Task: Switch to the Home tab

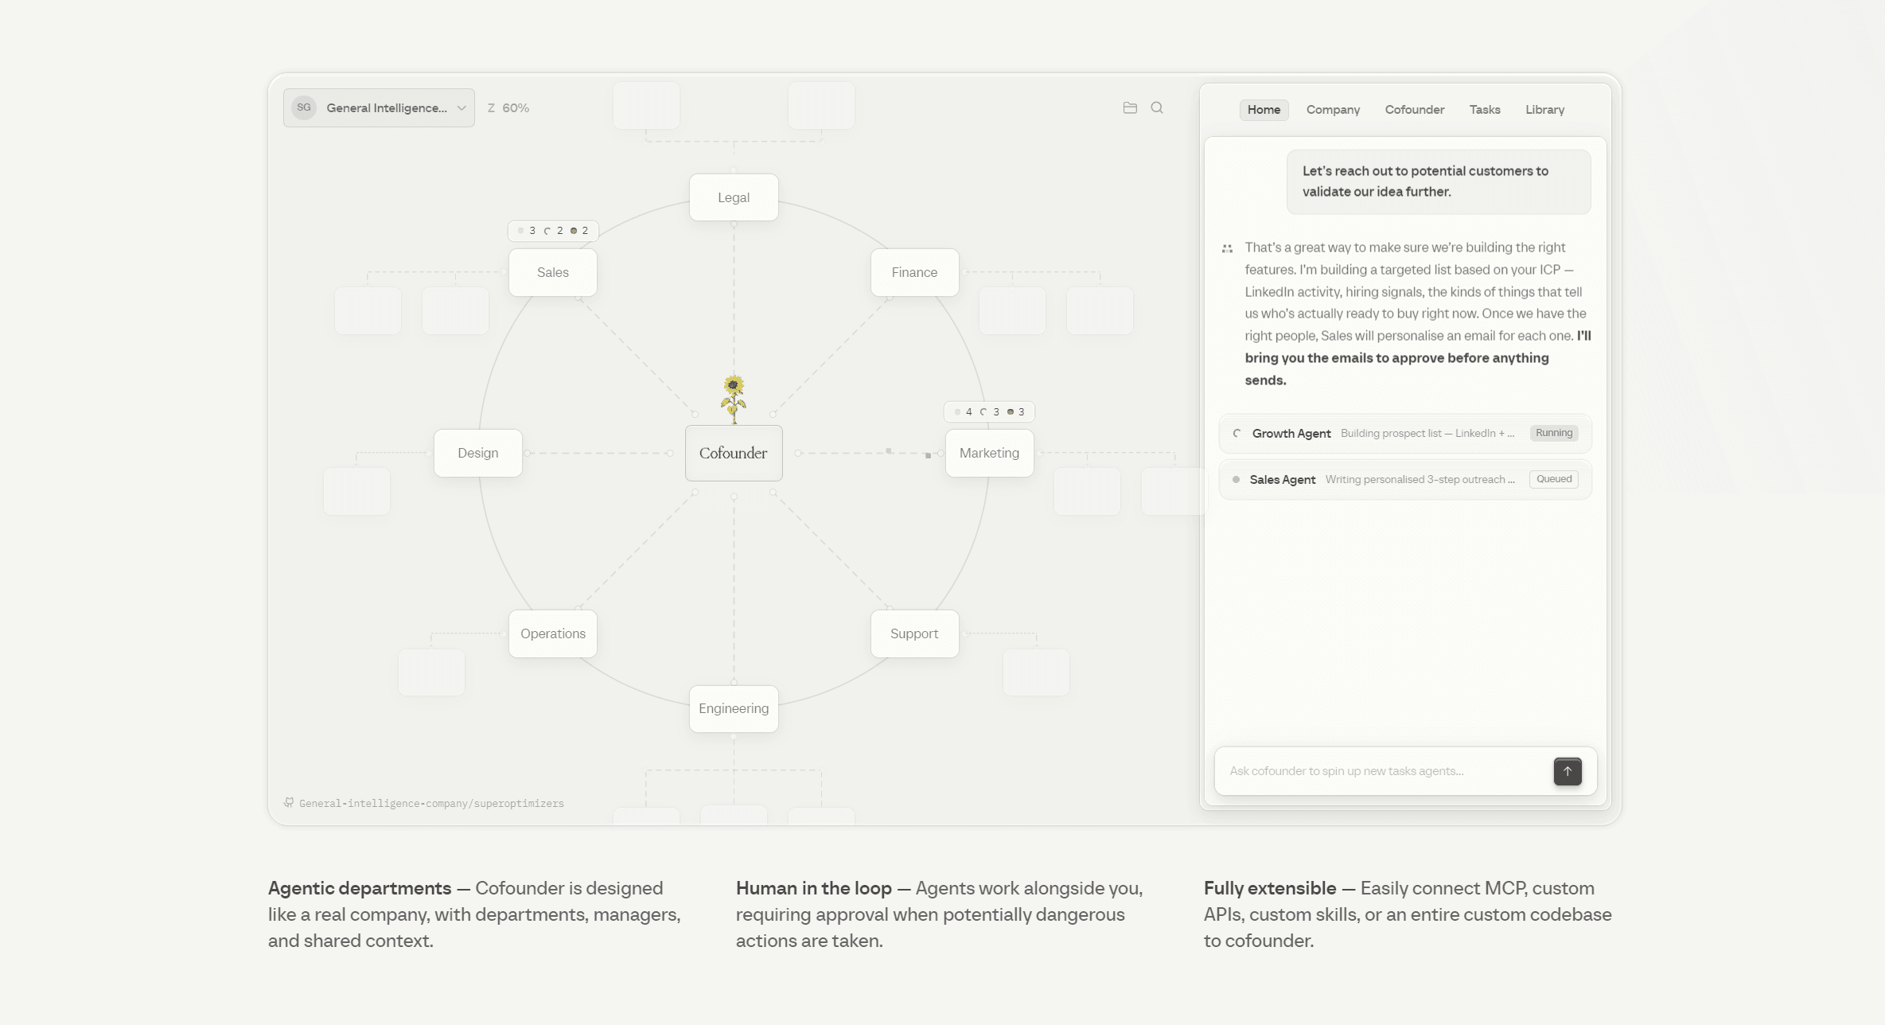Action: pyautogui.click(x=1264, y=110)
